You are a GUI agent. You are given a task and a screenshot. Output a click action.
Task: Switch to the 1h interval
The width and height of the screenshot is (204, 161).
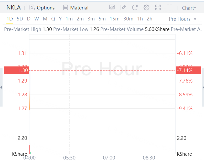(140, 19)
